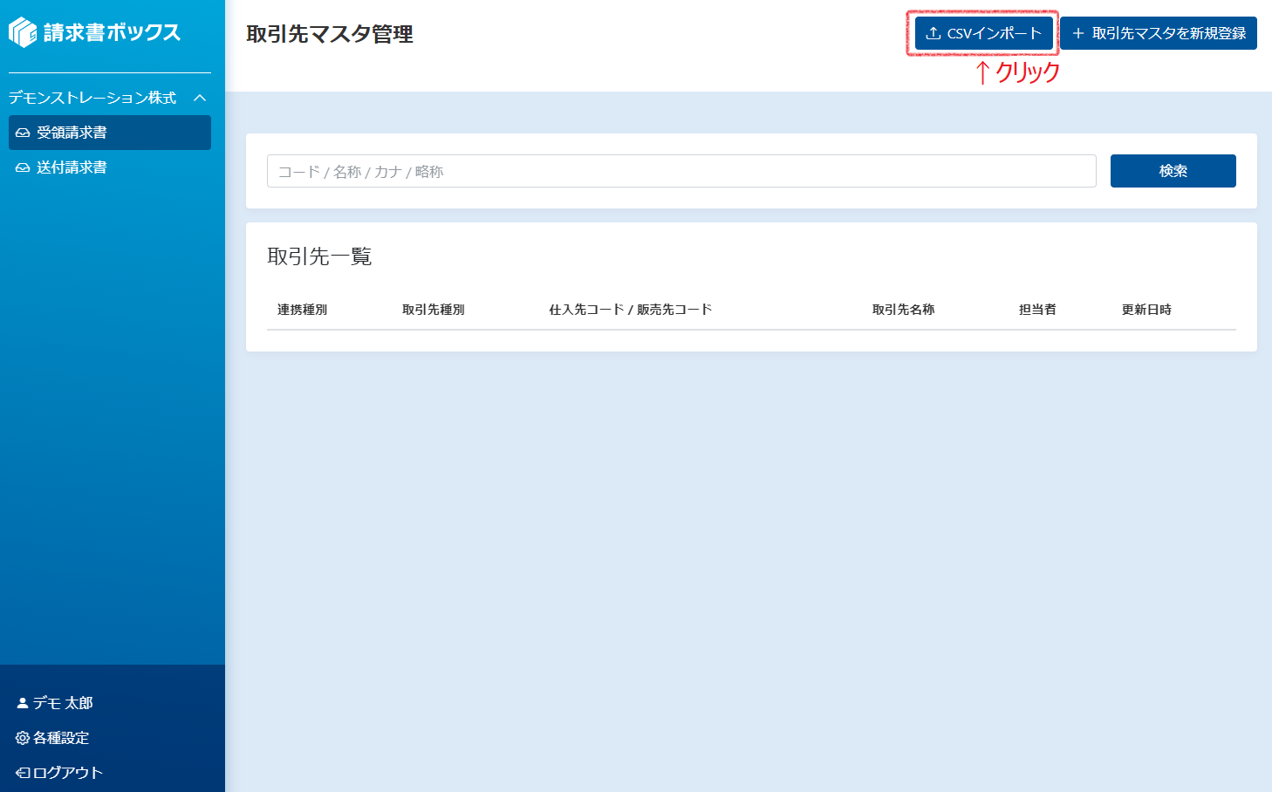Click the 取引先種別 column header
The width and height of the screenshot is (1272, 792).
pyautogui.click(x=434, y=310)
